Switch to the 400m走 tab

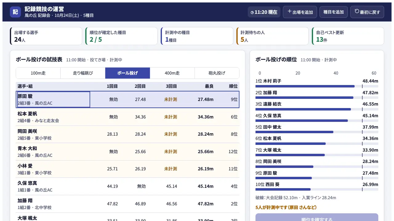(x=172, y=73)
